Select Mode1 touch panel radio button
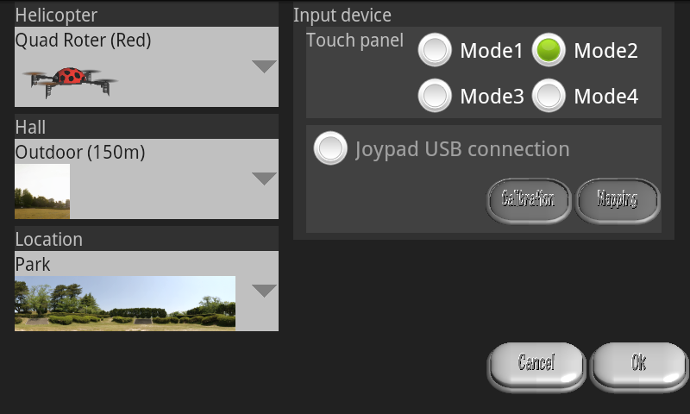This screenshot has width=690, height=414. coord(436,51)
